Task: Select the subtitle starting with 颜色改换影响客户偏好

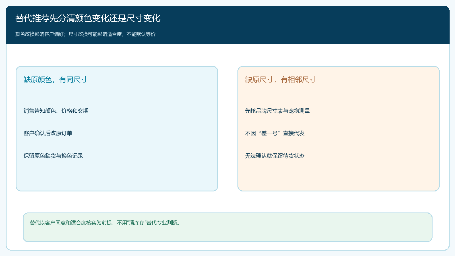Action: 85,34
